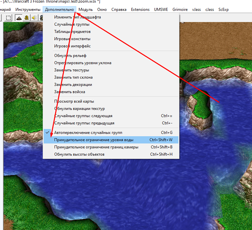Open the vJass menu

point(196,10)
